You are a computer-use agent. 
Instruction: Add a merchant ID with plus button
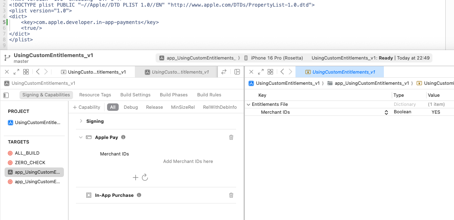(x=136, y=177)
